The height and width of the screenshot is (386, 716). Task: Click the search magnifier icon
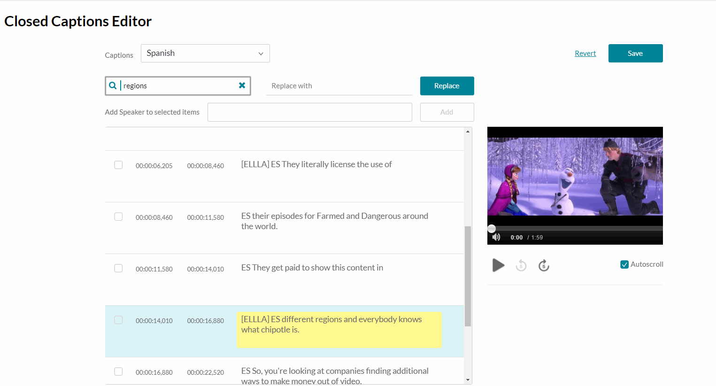pyautogui.click(x=113, y=85)
